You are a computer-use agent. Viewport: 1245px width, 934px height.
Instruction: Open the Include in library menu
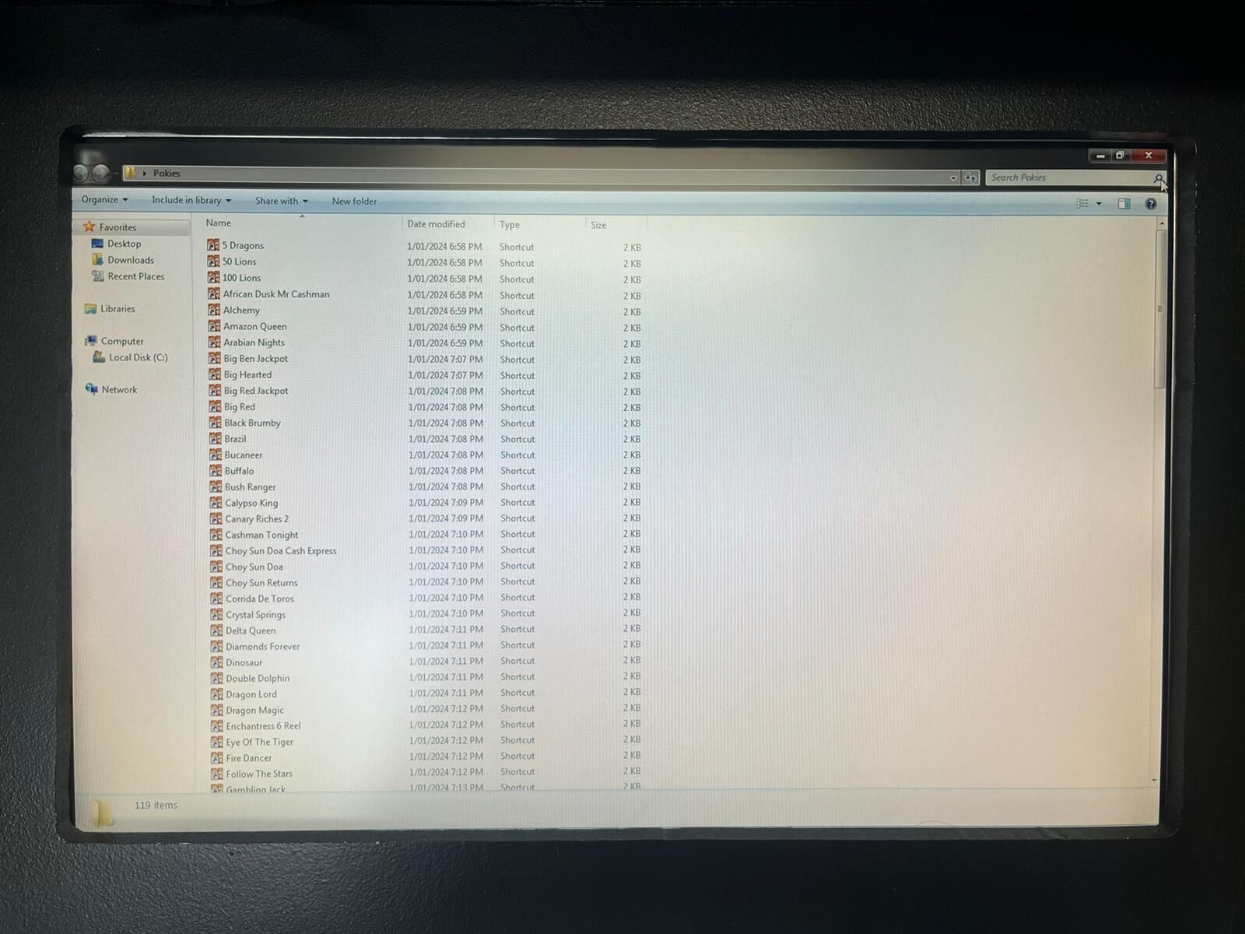click(x=191, y=200)
